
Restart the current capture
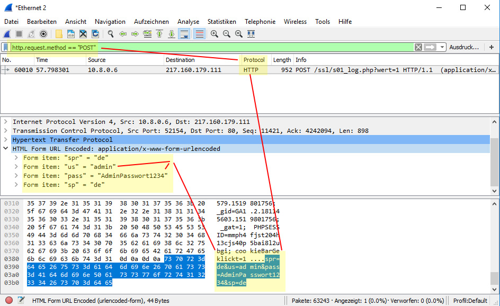[31, 34]
